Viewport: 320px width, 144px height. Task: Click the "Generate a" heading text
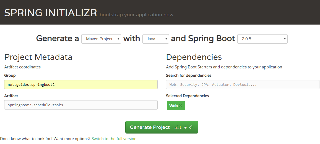click(57, 39)
